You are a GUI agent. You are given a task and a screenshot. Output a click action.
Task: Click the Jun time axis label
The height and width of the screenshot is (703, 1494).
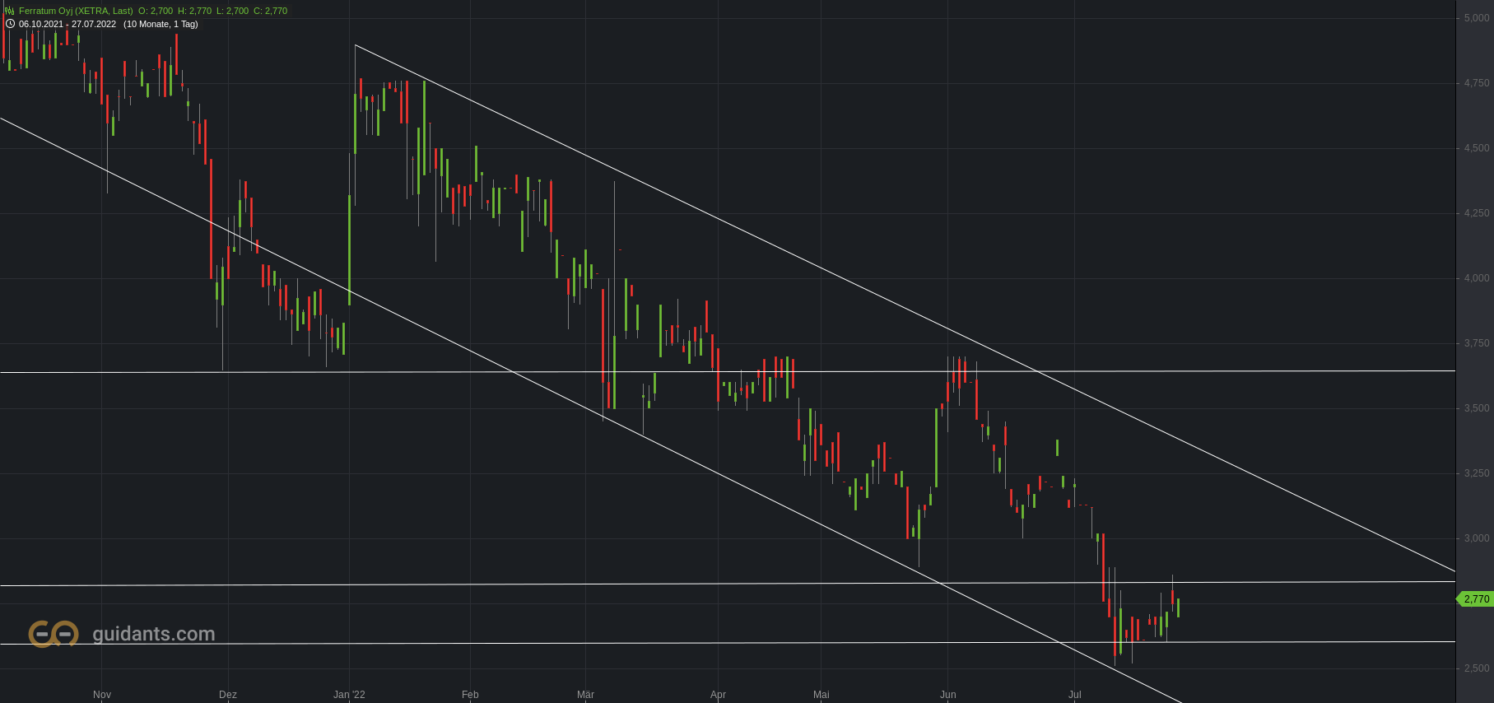(x=948, y=695)
